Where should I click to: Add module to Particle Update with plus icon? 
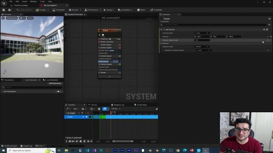coord(120,64)
